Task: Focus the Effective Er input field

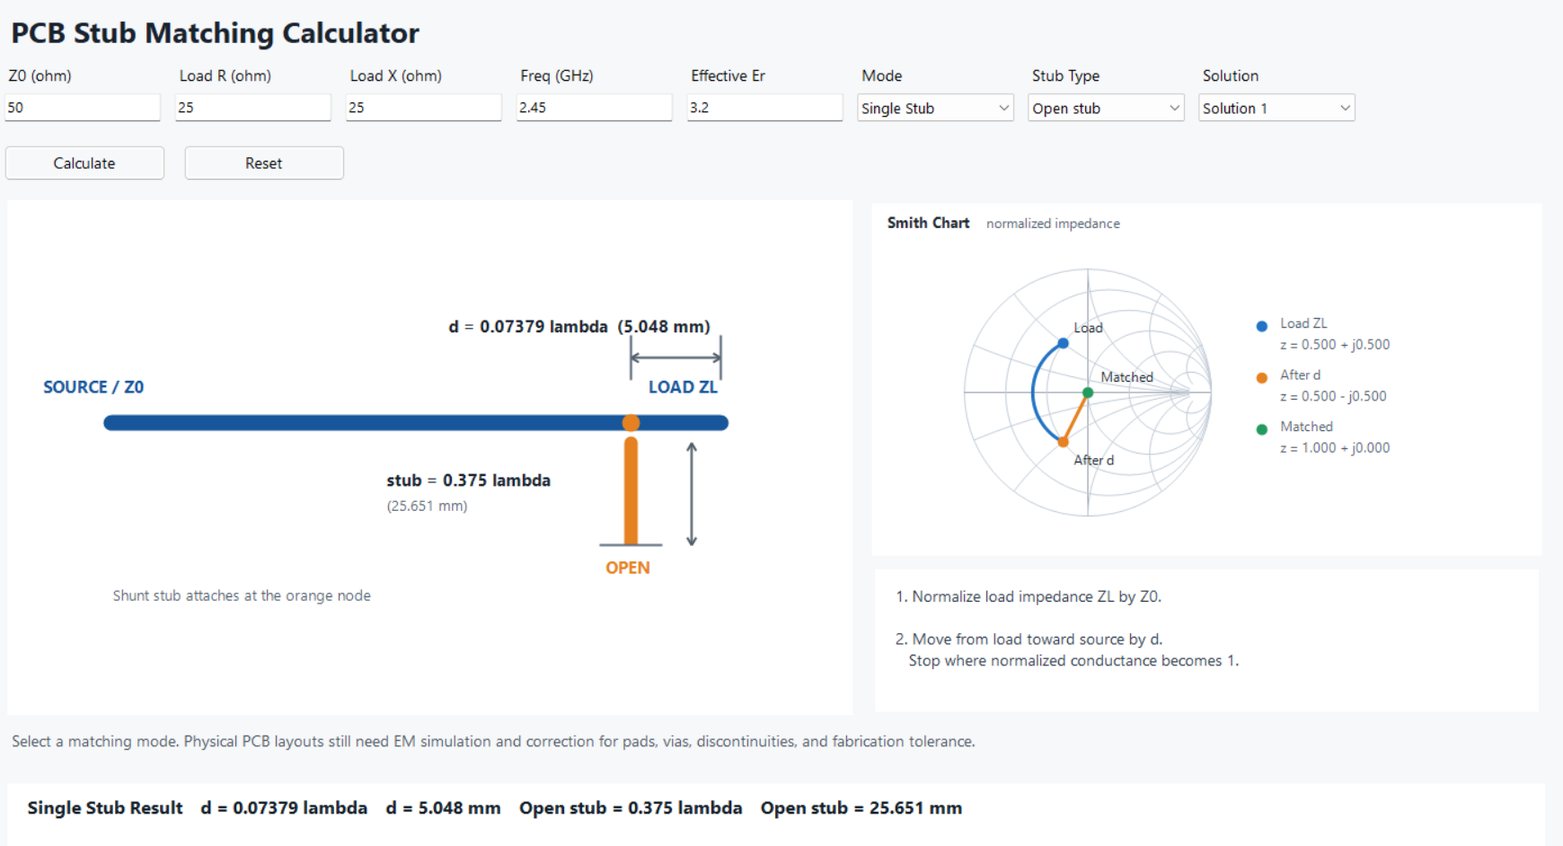Action: click(x=765, y=108)
